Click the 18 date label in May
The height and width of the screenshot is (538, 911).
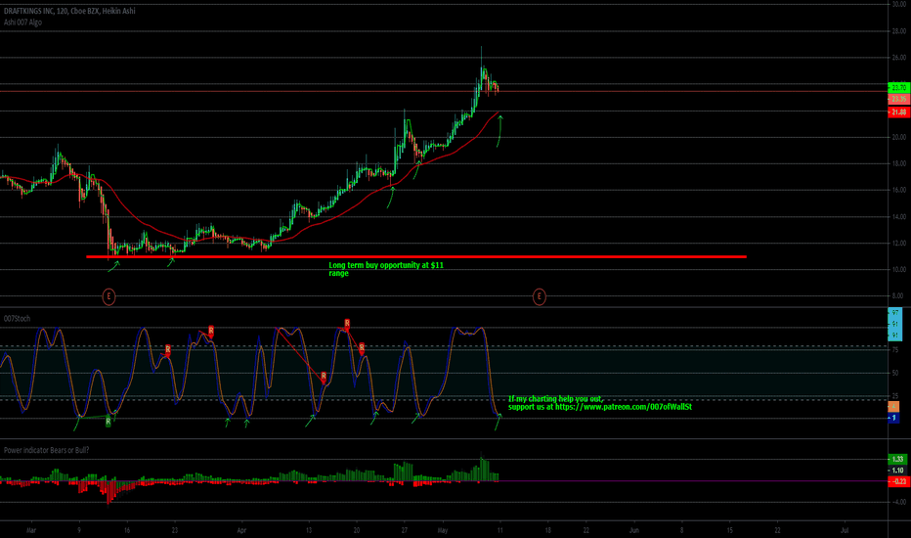pyautogui.click(x=548, y=530)
